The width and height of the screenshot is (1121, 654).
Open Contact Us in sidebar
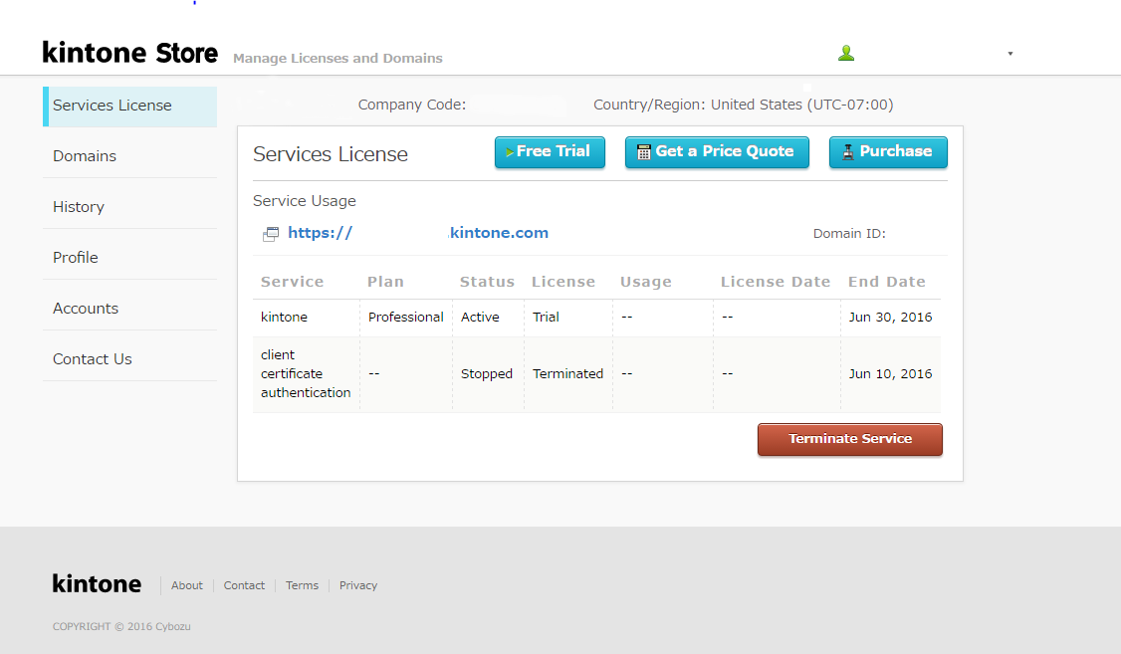click(x=130, y=358)
